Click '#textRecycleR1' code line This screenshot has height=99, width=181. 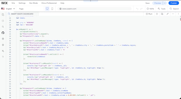[x=46, y=47]
